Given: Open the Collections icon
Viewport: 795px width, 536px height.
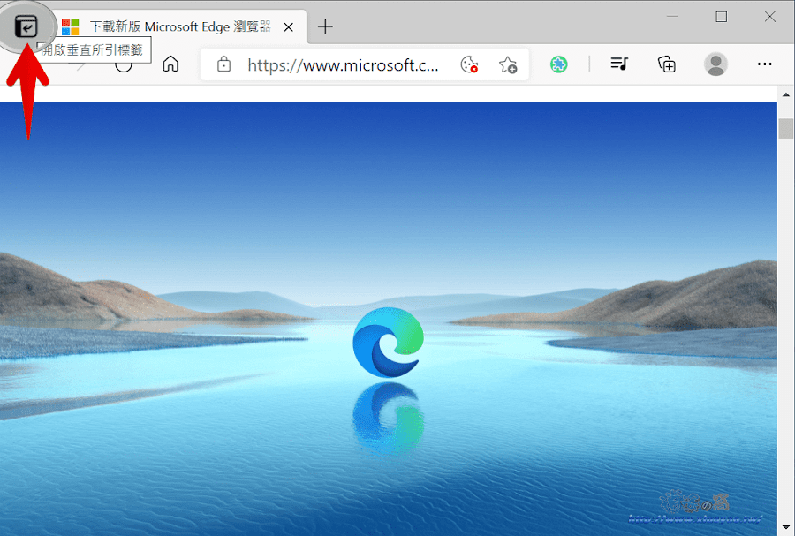Looking at the screenshot, I should tap(667, 64).
